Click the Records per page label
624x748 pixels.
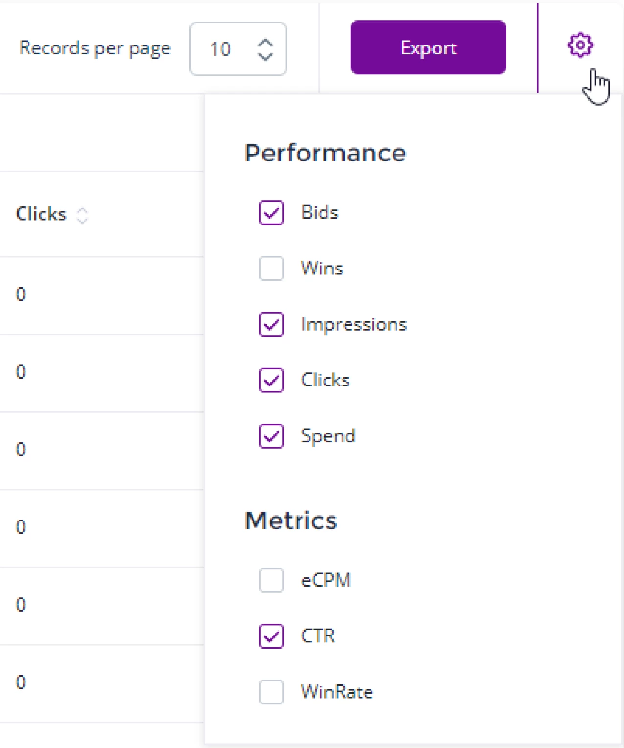point(95,47)
